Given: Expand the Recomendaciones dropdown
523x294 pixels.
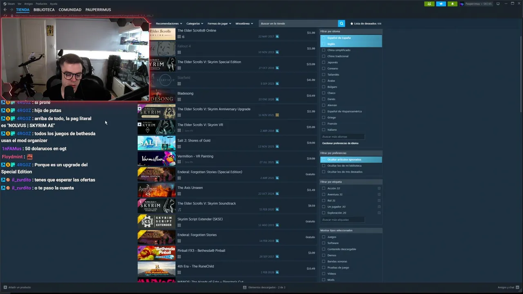Looking at the screenshot, I should (x=168, y=23).
